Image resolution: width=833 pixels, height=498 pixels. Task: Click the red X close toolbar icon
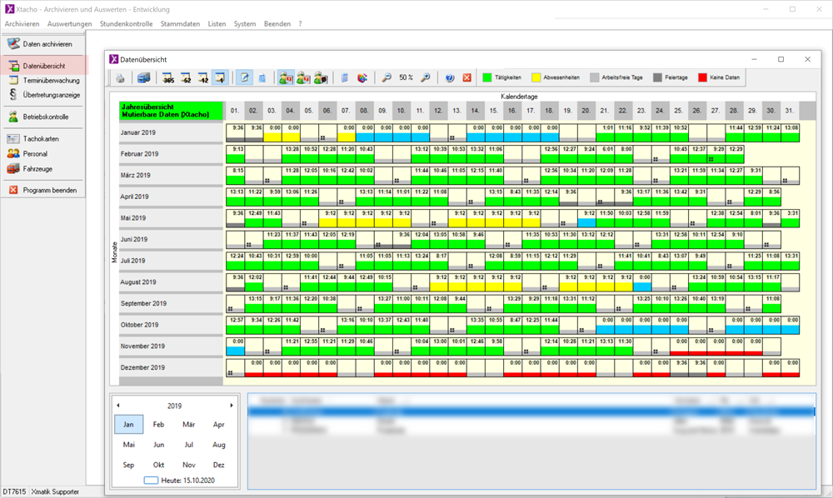click(x=467, y=77)
